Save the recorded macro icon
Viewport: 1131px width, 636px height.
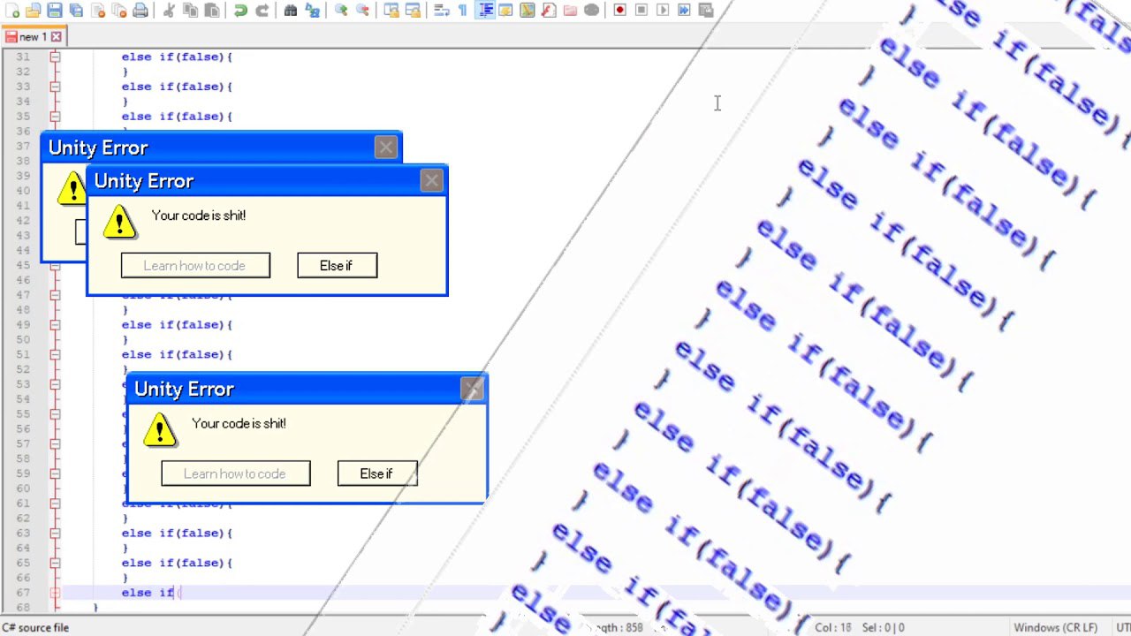pyautogui.click(x=705, y=11)
